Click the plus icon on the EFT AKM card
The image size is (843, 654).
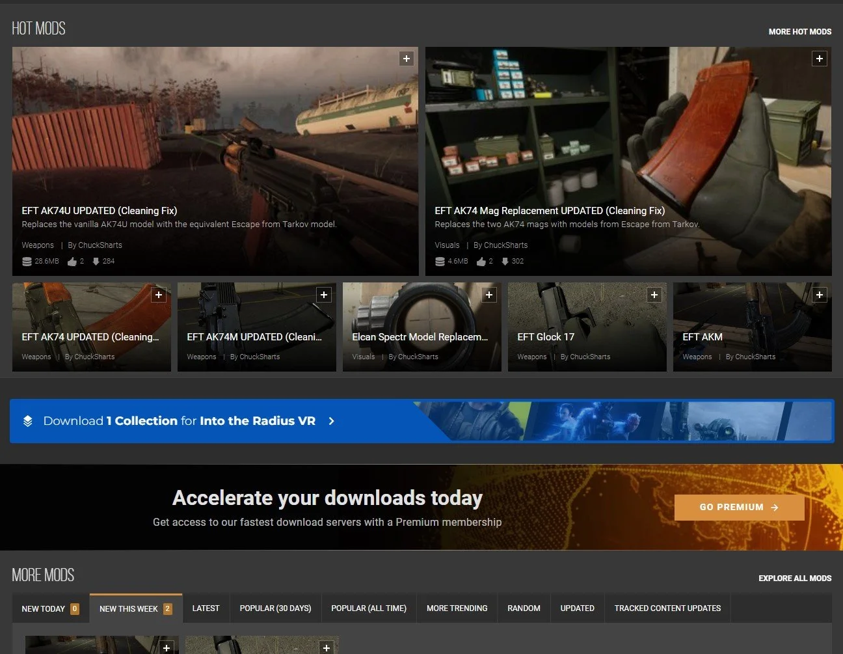(x=819, y=295)
